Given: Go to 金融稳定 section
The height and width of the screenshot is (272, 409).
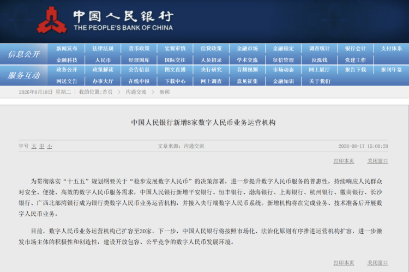Looking at the screenshot, I should pos(283,49).
